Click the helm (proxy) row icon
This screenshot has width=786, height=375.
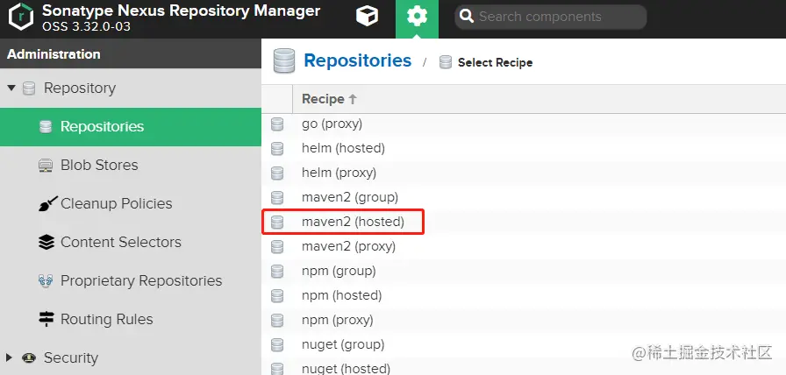[277, 173]
